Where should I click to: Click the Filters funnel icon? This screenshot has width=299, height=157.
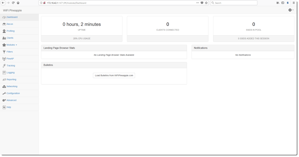point(4,52)
